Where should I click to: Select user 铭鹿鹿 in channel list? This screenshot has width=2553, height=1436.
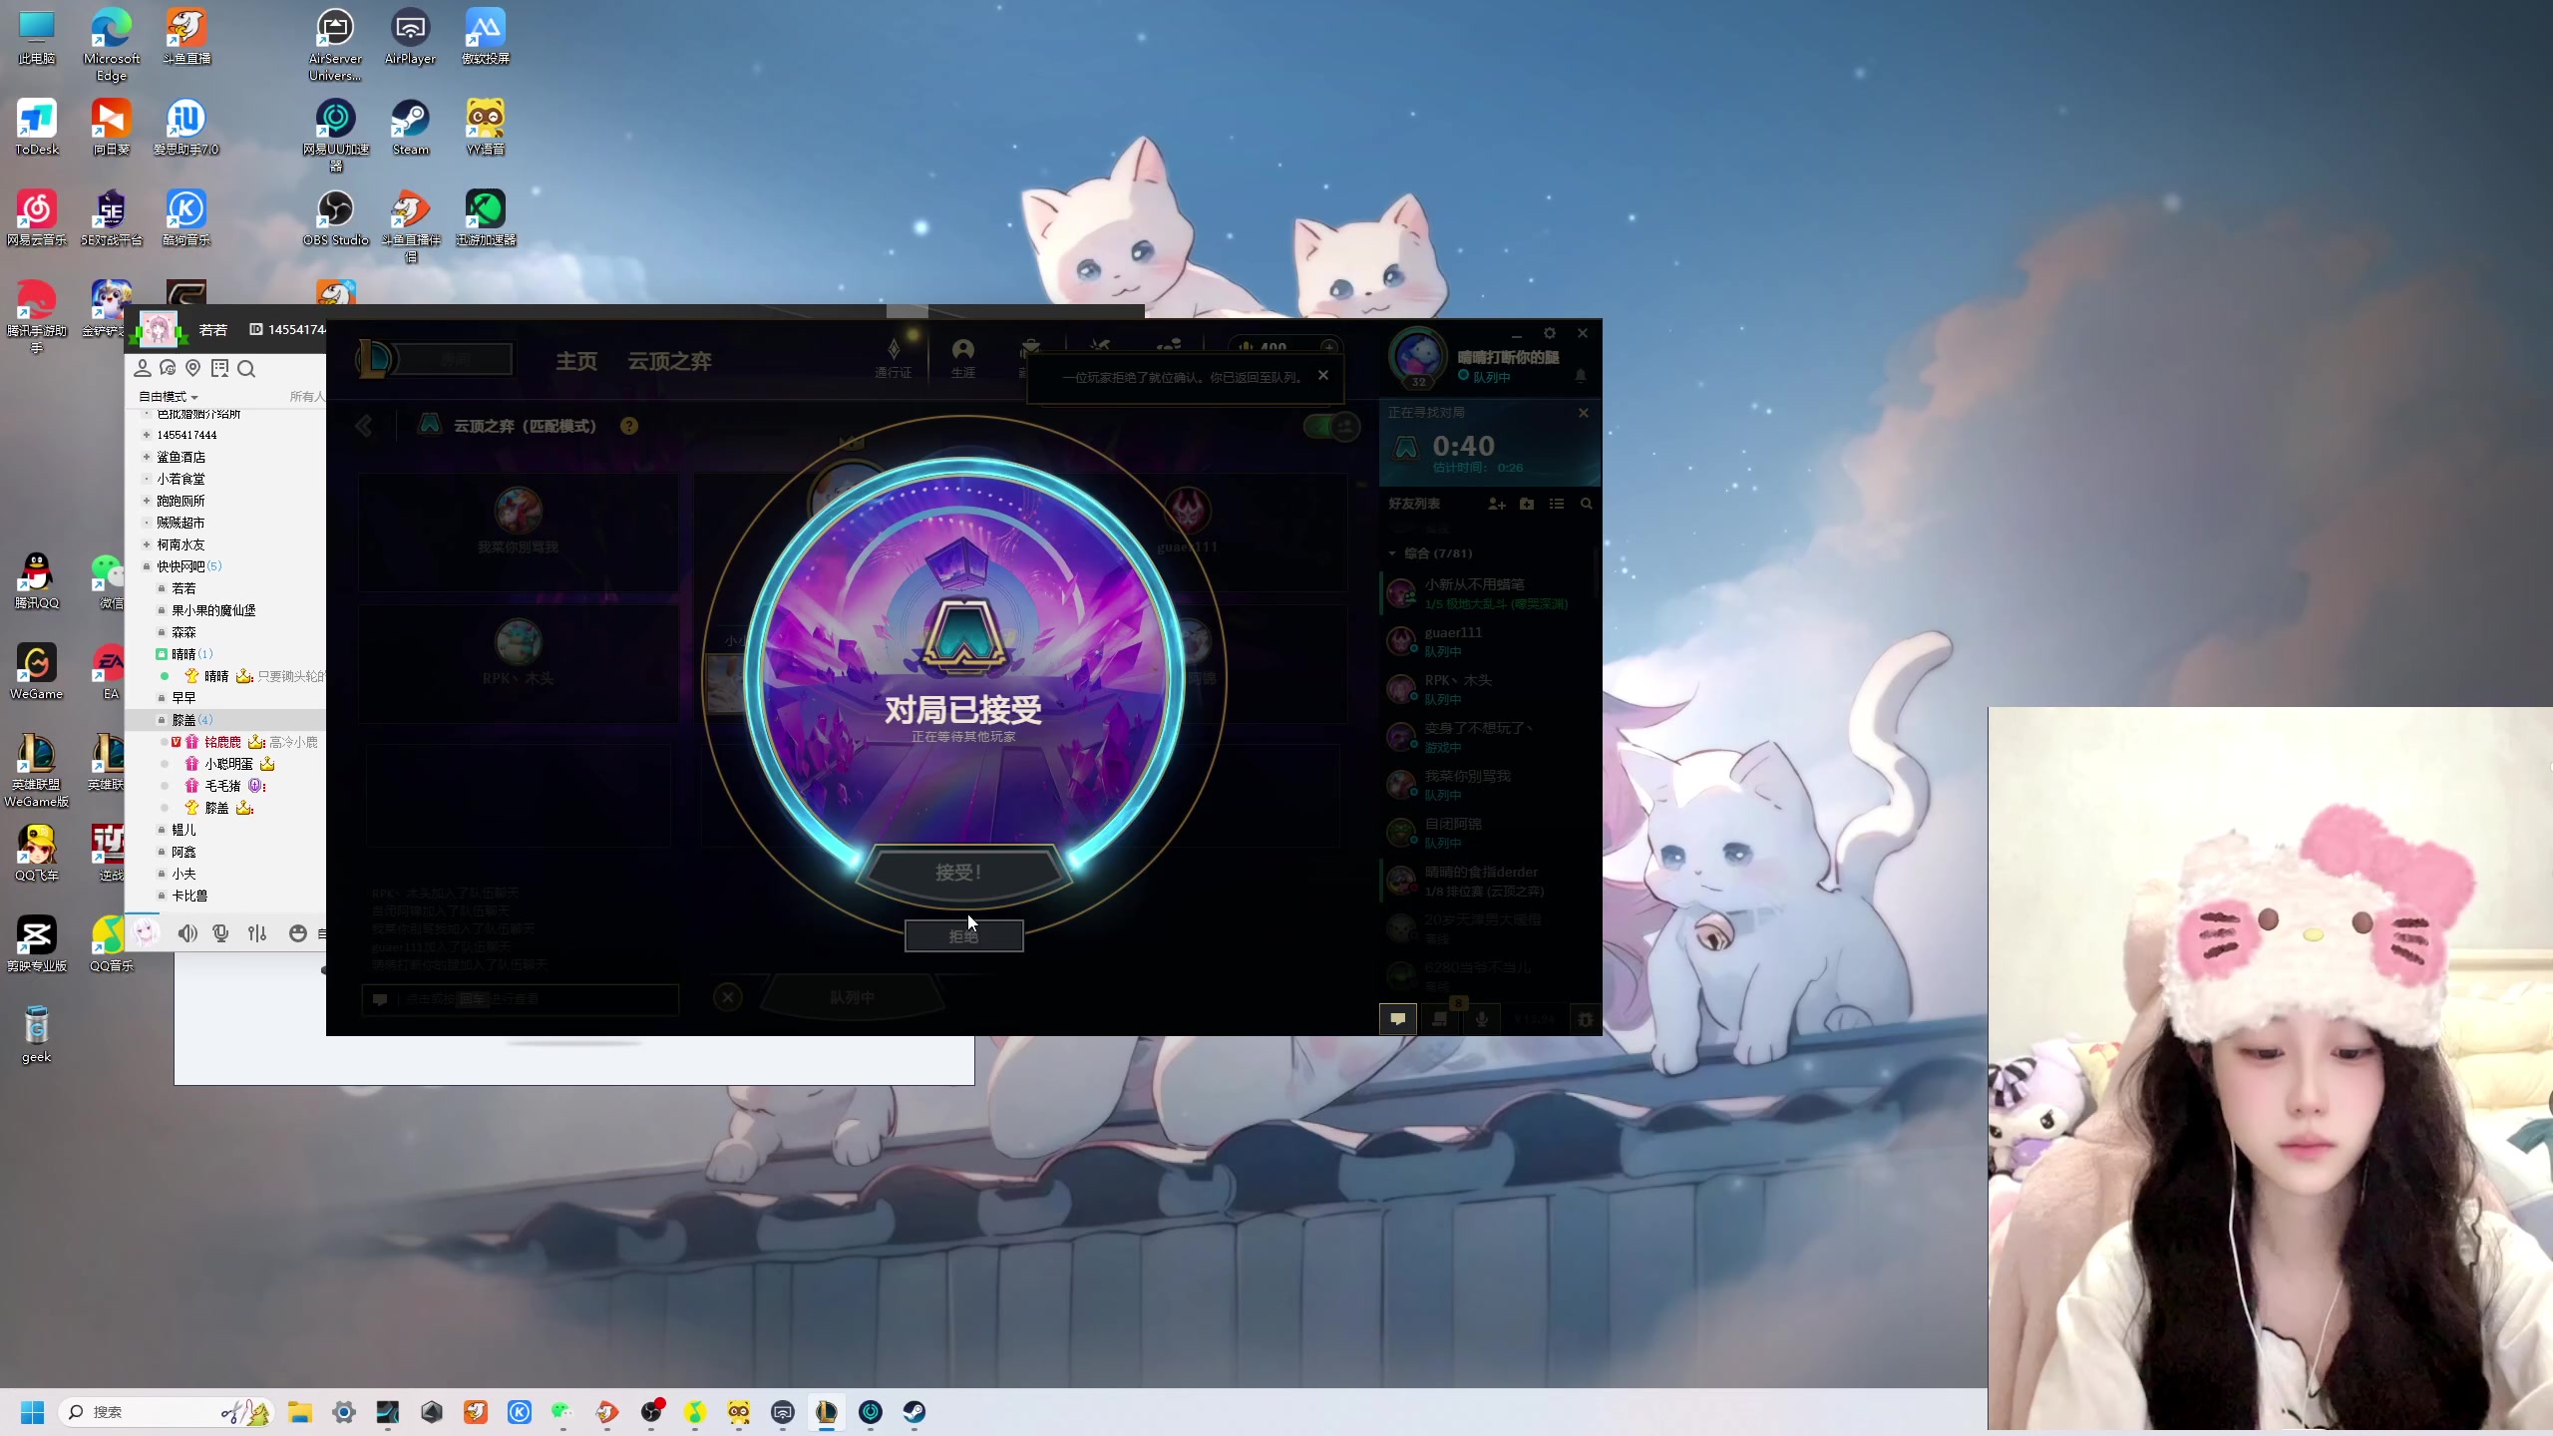pyautogui.click(x=222, y=742)
